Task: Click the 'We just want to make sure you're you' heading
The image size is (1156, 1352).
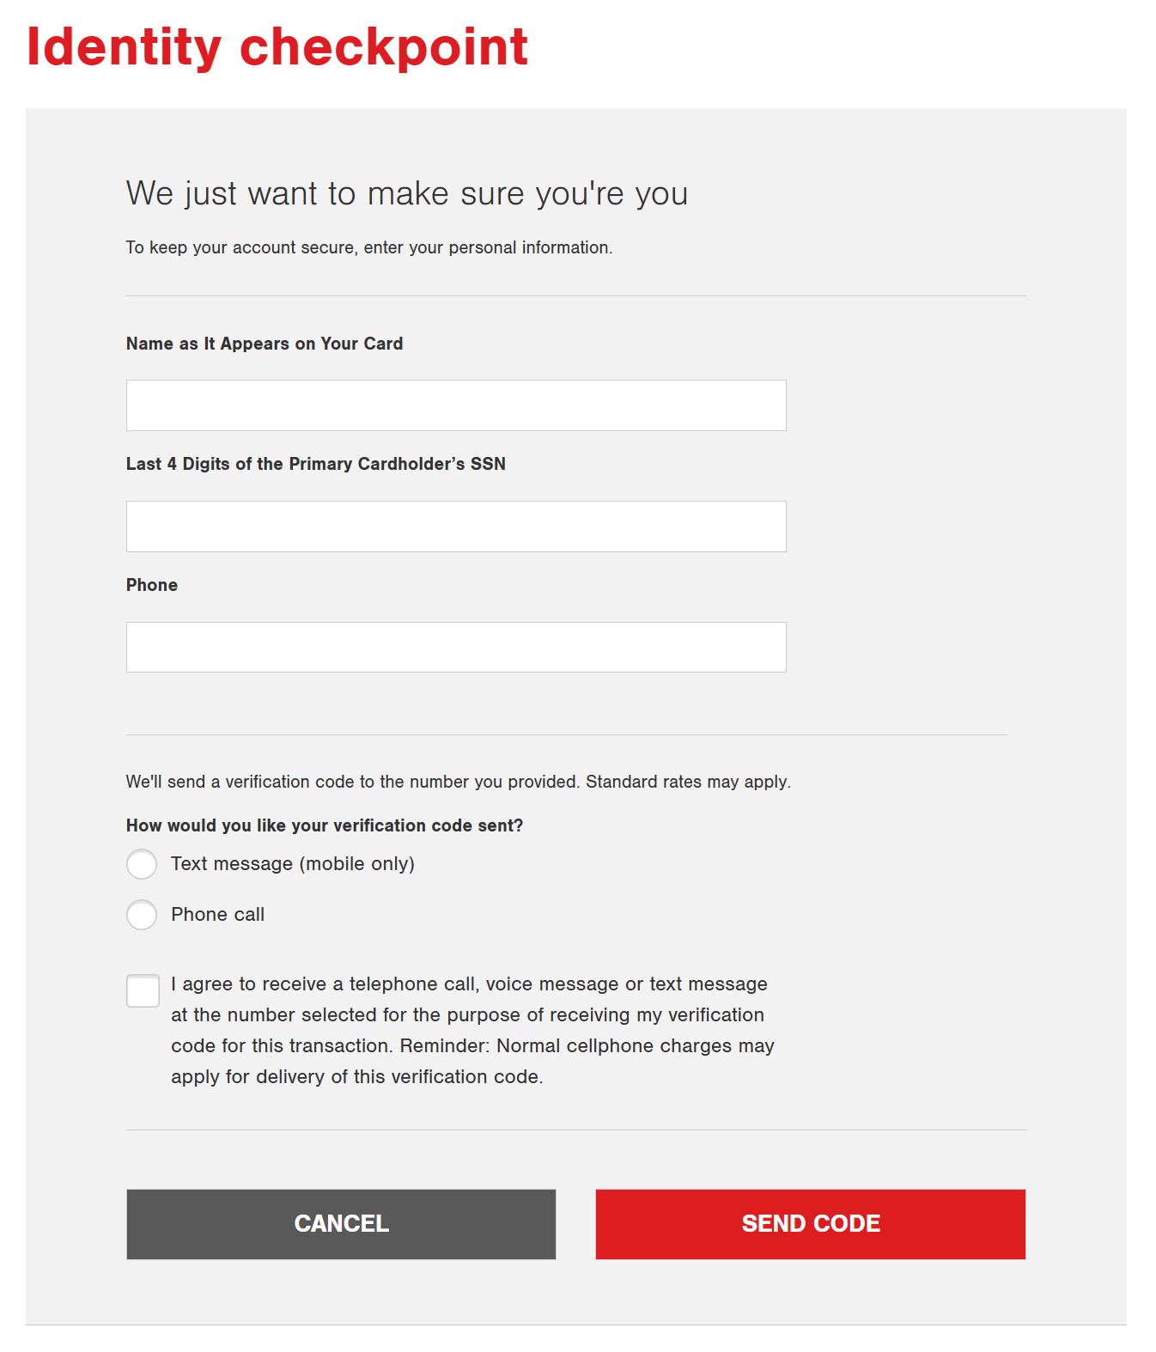Action: pyautogui.click(x=407, y=194)
